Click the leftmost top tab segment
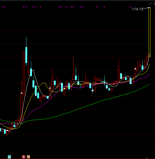This screenshot has height=159, width=155. (32, 0)
